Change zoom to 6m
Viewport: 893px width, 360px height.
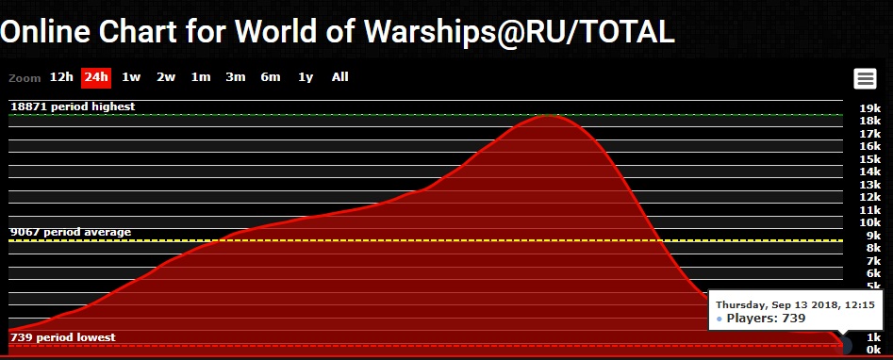(x=271, y=77)
